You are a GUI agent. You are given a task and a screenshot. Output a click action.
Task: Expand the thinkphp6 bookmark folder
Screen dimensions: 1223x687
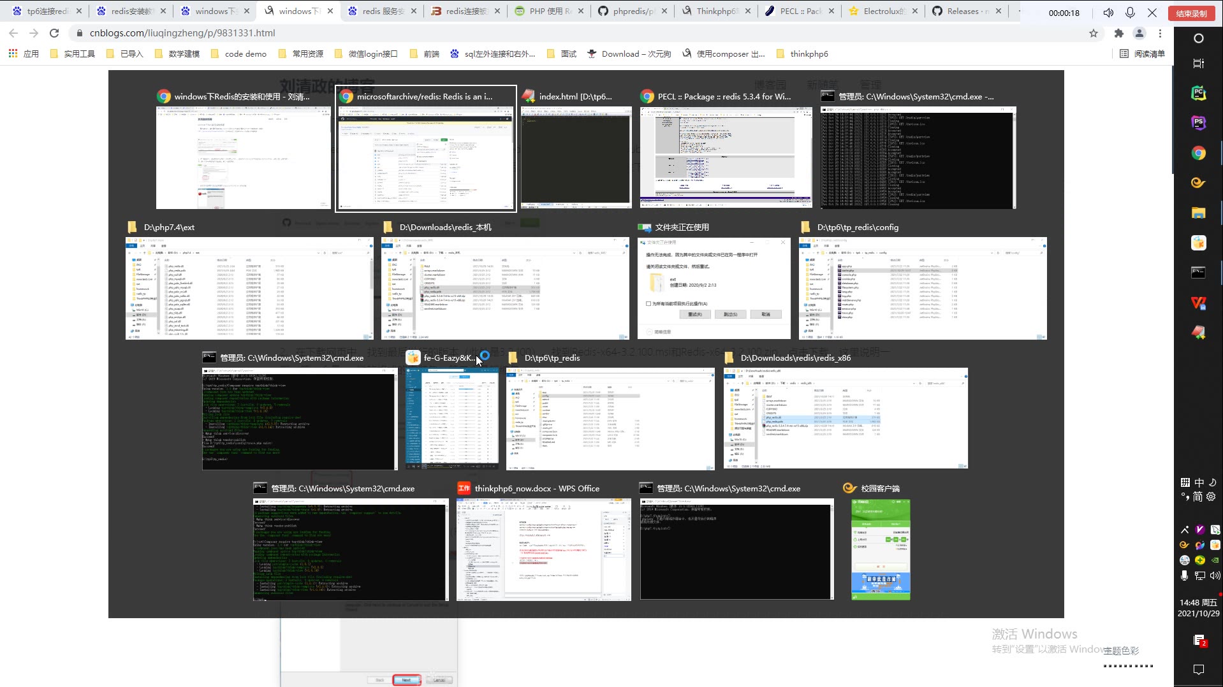pos(802,54)
